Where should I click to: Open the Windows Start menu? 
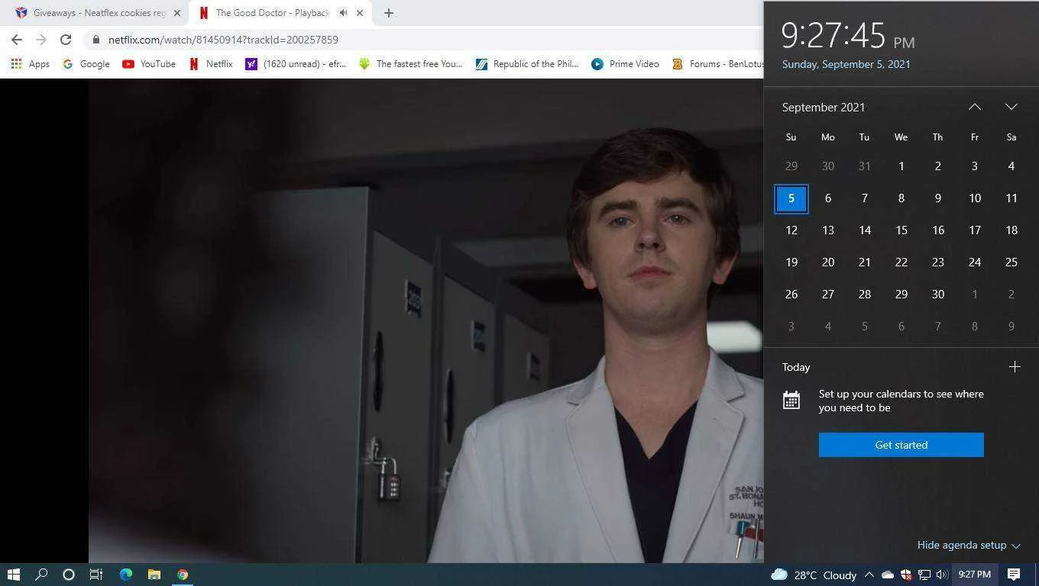tap(13, 575)
